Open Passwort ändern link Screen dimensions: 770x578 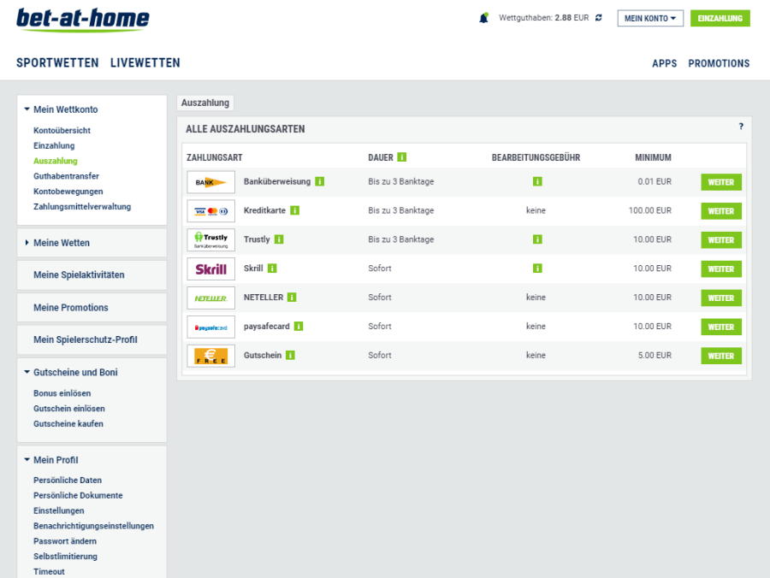point(65,541)
